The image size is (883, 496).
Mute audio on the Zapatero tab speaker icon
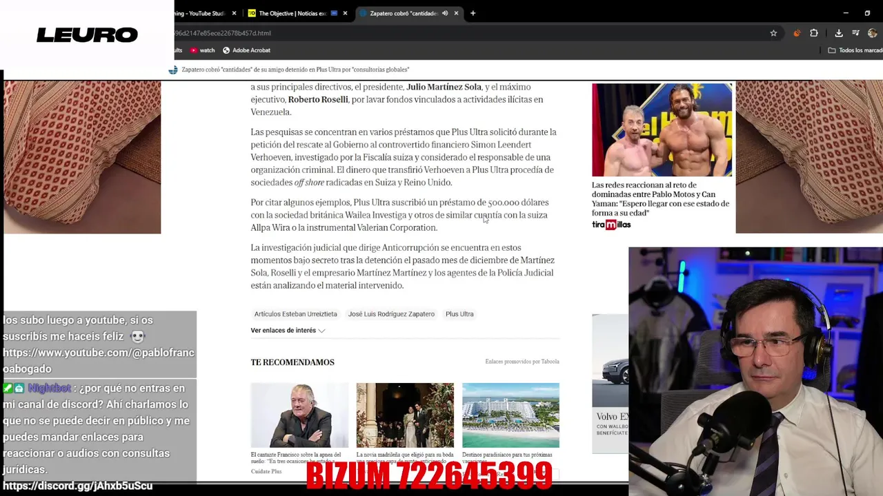[x=445, y=13]
